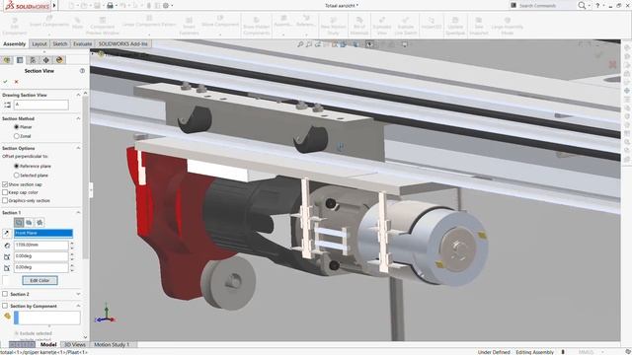Select second section plane type button

click(29, 222)
